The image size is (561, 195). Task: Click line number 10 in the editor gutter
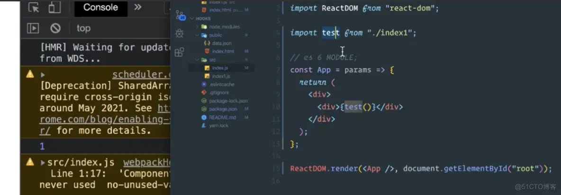(x=275, y=107)
